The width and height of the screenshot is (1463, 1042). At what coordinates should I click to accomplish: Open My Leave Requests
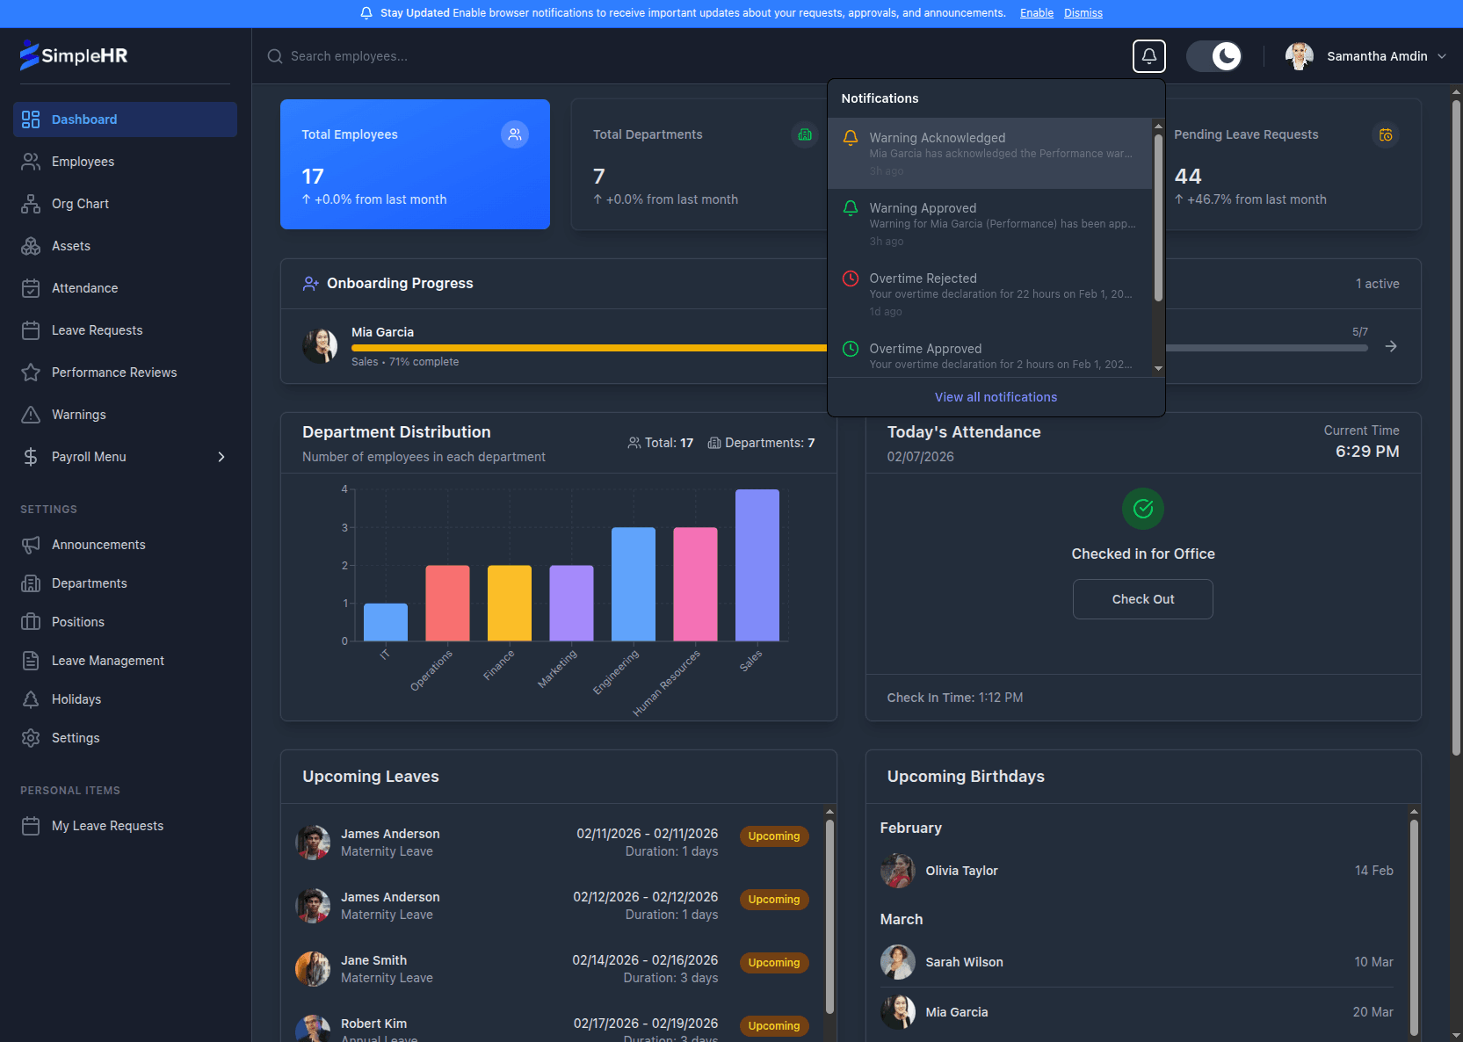pyautogui.click(x=106, y=825)
